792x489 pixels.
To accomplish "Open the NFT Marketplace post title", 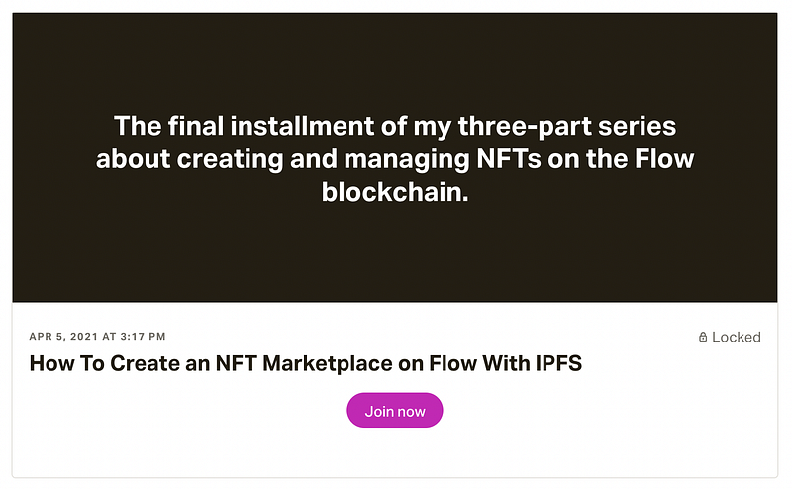I will click(x=306, y=364).
